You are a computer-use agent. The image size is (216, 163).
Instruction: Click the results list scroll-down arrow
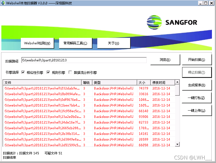pos(177,144)
